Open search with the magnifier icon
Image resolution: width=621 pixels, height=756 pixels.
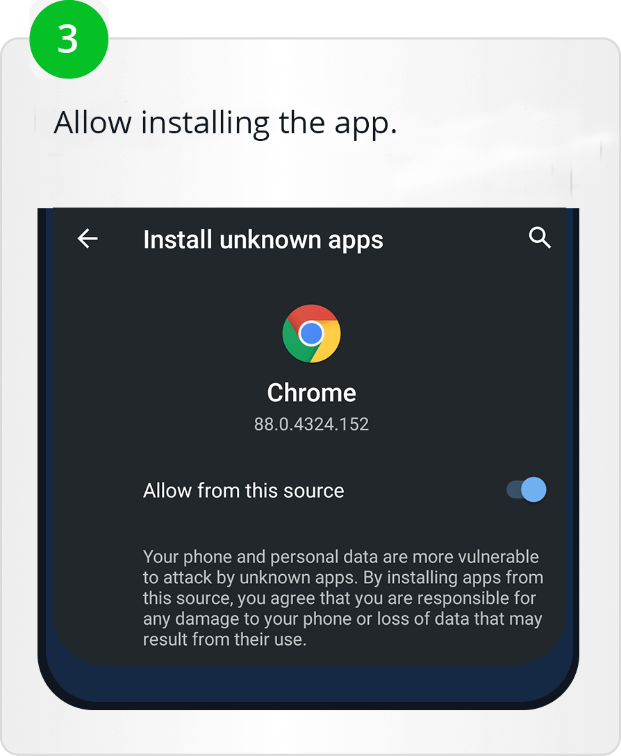(x=540, y=237)
